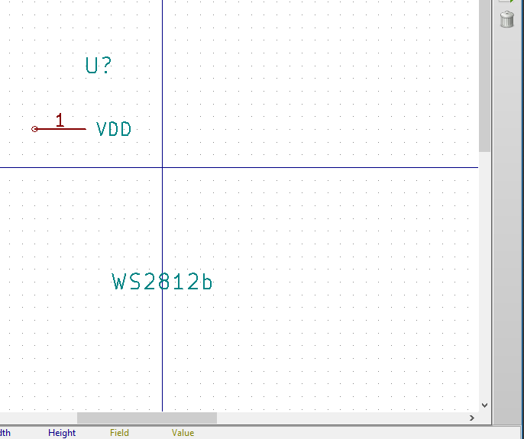This screenshot has width=524, height=439.
Task: Click pin number 1 on the symbol
Action: (60, 120)
